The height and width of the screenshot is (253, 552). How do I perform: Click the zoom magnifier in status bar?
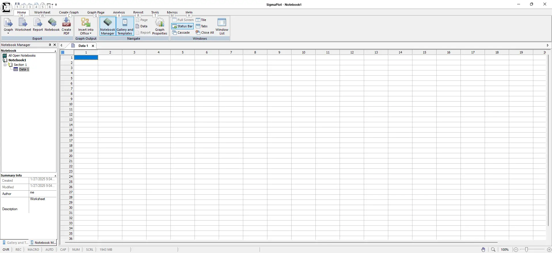pos(493,250)
